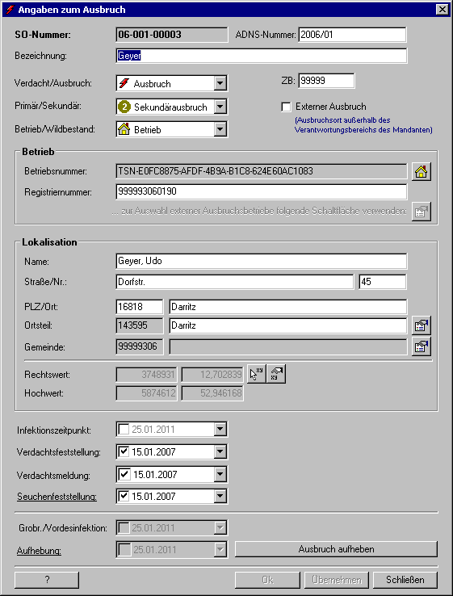This screenshot has width=453, height=596.
Task: Open the Ortsteil selection icon button
Action: tap(421, 325)
